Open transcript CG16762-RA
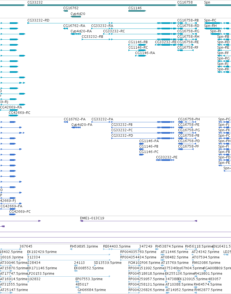231x294 pixels. point(74,26)
